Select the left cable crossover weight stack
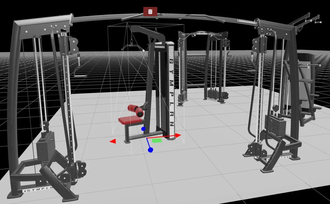The width and height of the screenshot is (330, 204). 46,147
